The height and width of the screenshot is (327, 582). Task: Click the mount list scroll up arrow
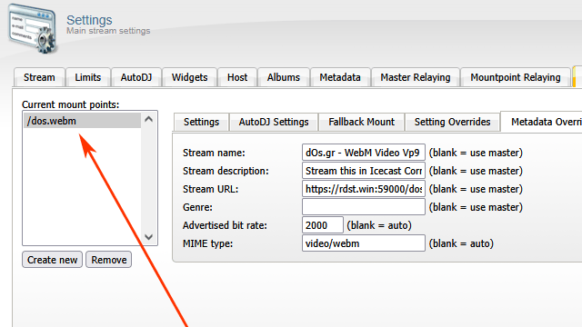149,119
